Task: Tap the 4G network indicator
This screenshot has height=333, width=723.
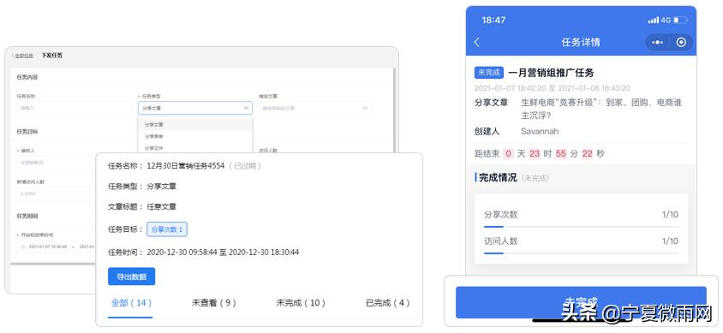Action: [666, 21]
